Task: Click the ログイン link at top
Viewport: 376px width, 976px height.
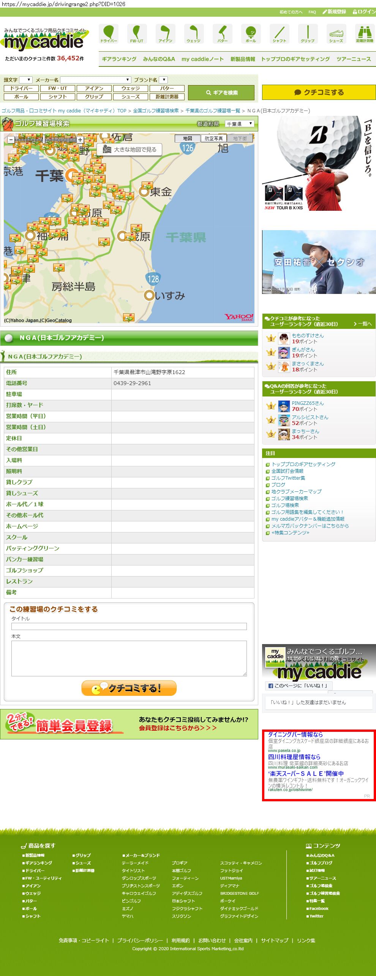Action: tap(364, 12)
